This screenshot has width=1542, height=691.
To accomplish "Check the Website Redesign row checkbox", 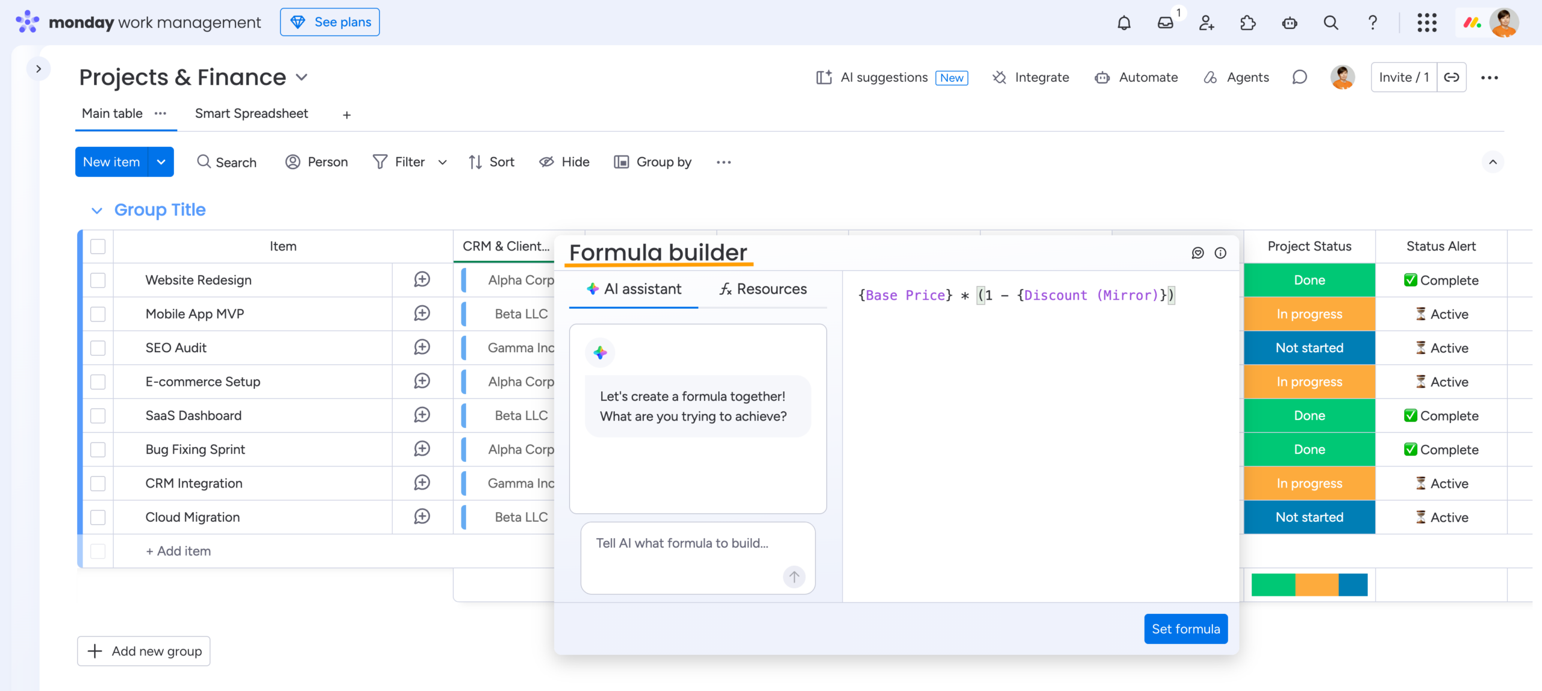I will click(x=98, y=280).
